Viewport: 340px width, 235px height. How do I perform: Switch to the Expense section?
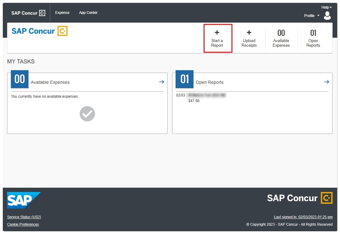(62, 13)
